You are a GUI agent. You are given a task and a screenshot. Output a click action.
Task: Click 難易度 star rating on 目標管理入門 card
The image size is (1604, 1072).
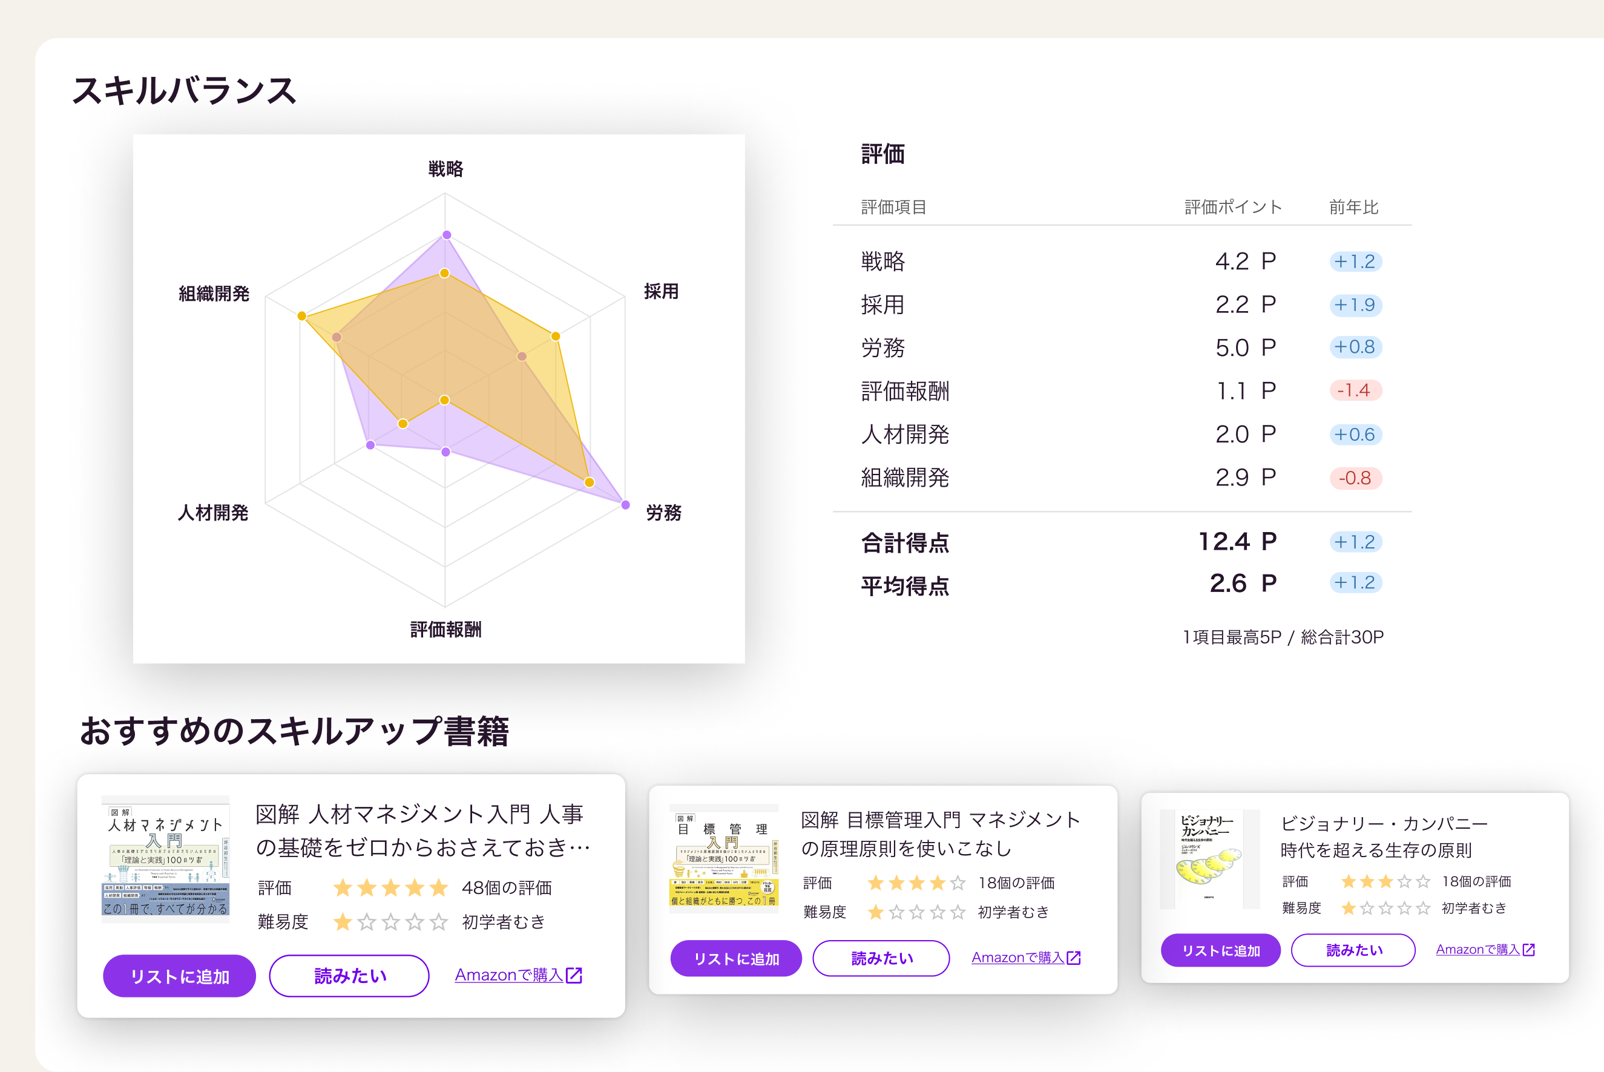916,912
